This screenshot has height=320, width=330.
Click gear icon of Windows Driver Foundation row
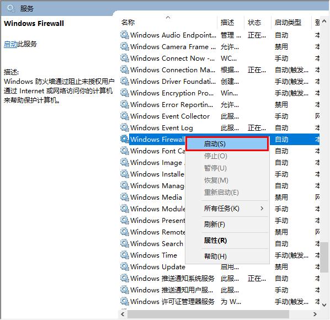124,81
